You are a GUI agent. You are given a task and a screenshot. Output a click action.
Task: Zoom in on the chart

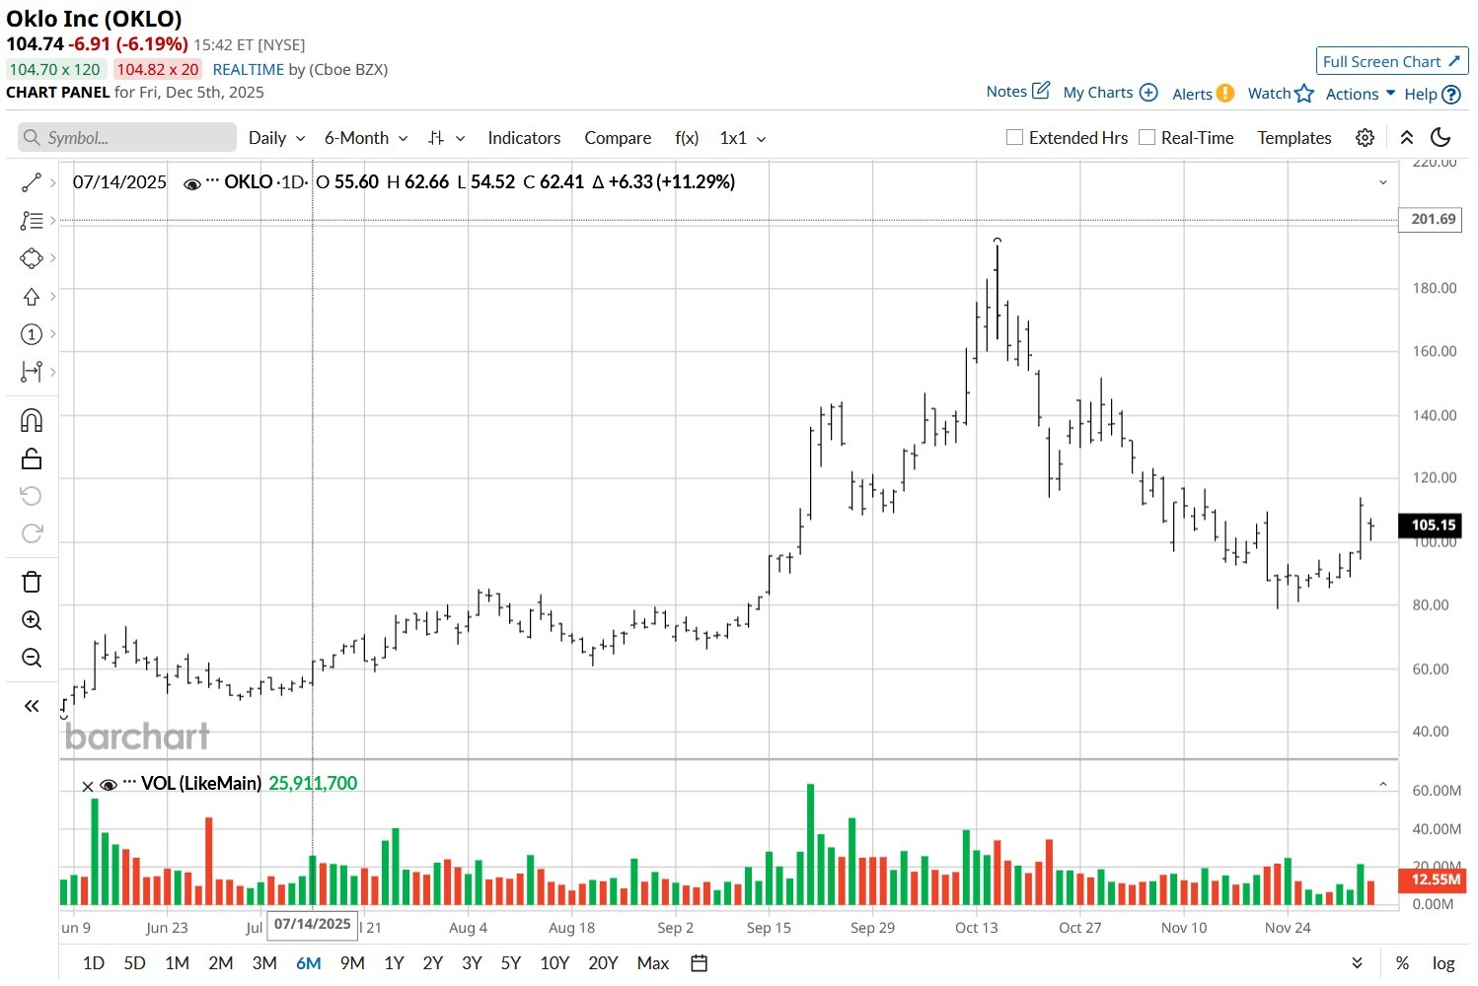pyautogui.click(x=32, y=620)
